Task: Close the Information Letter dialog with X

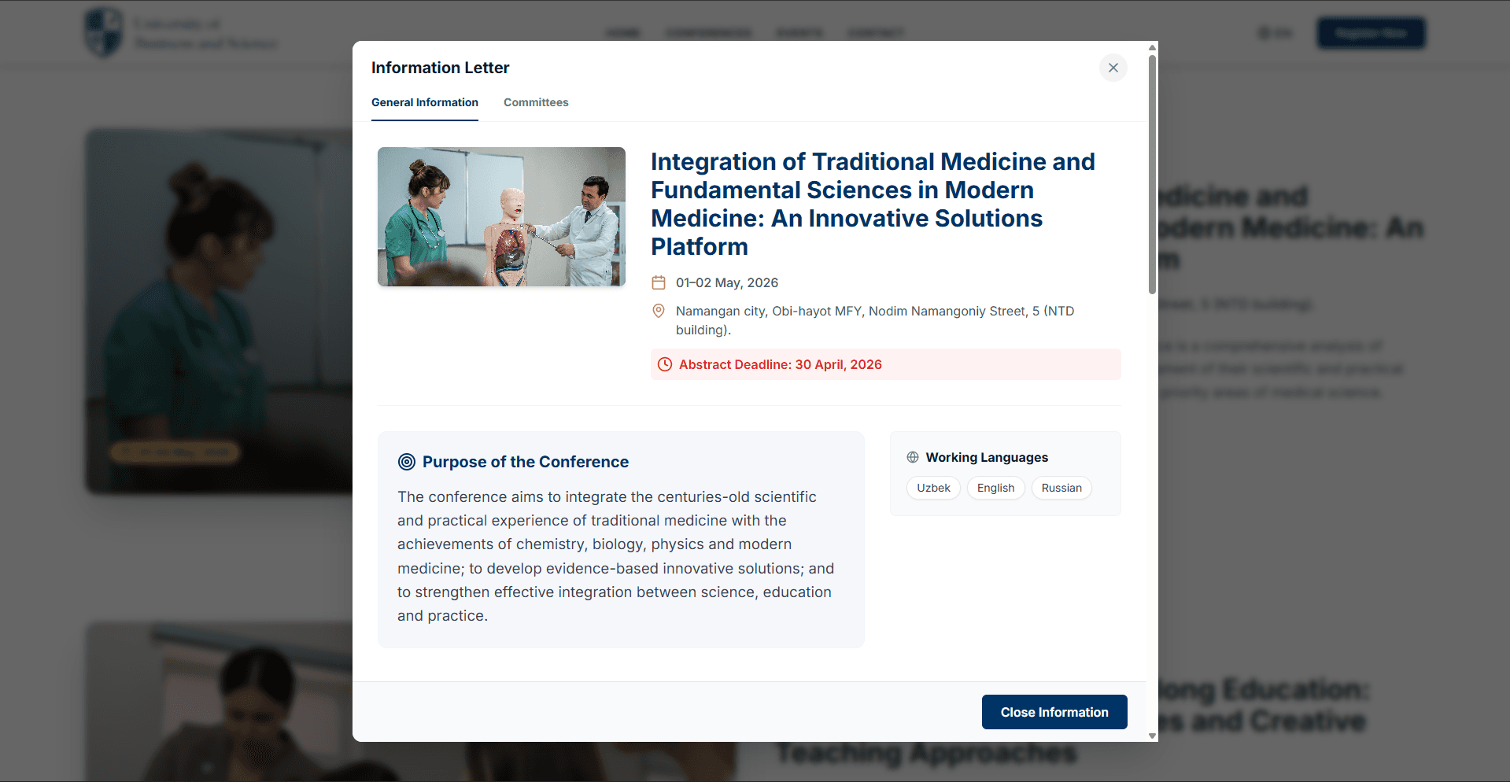Action: point(1113,68)
